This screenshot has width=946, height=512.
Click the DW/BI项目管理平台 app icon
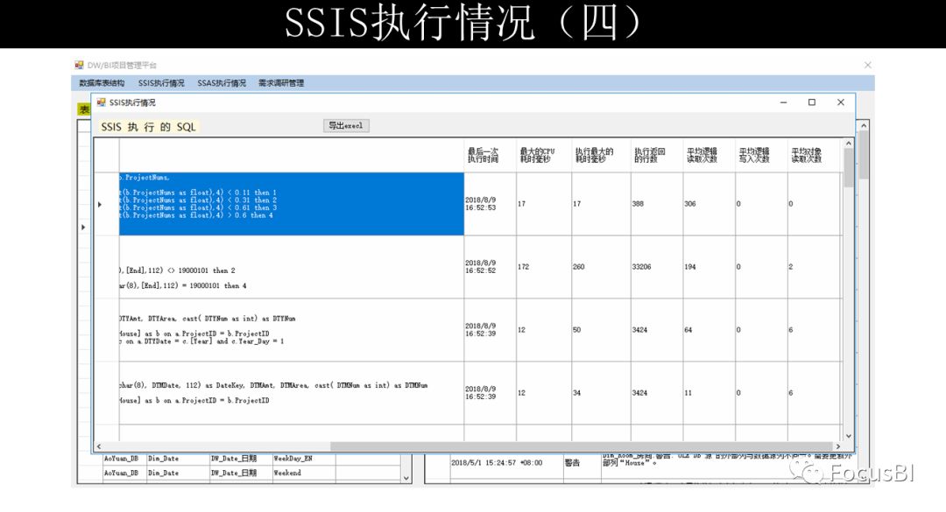79,65
